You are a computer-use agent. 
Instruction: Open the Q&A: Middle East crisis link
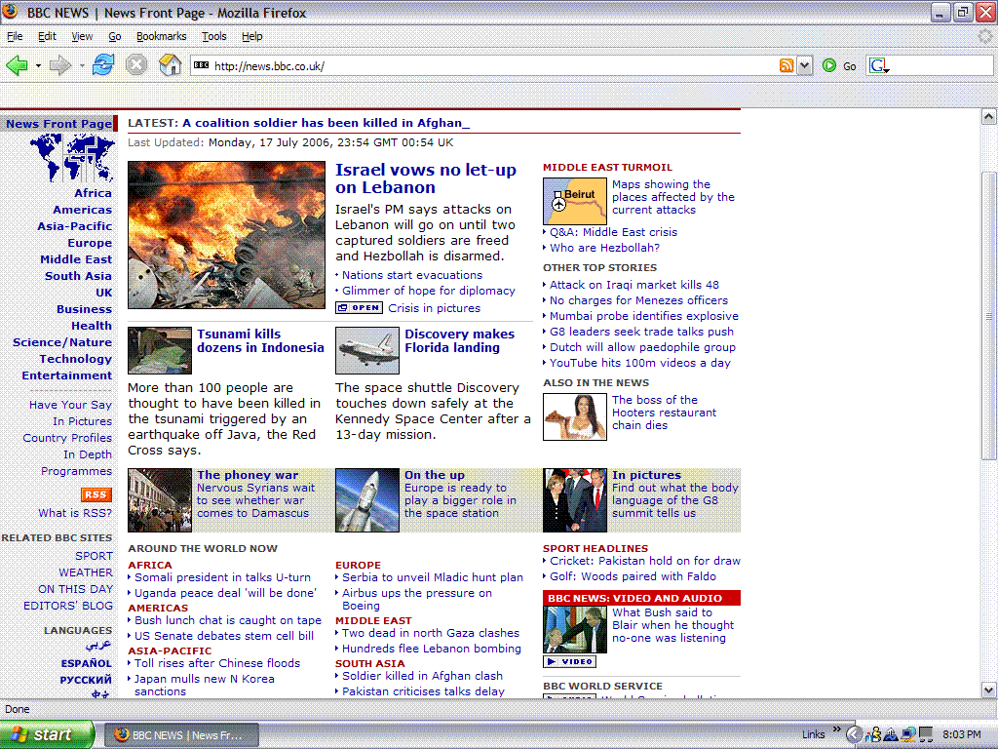(x=614, y=232)
